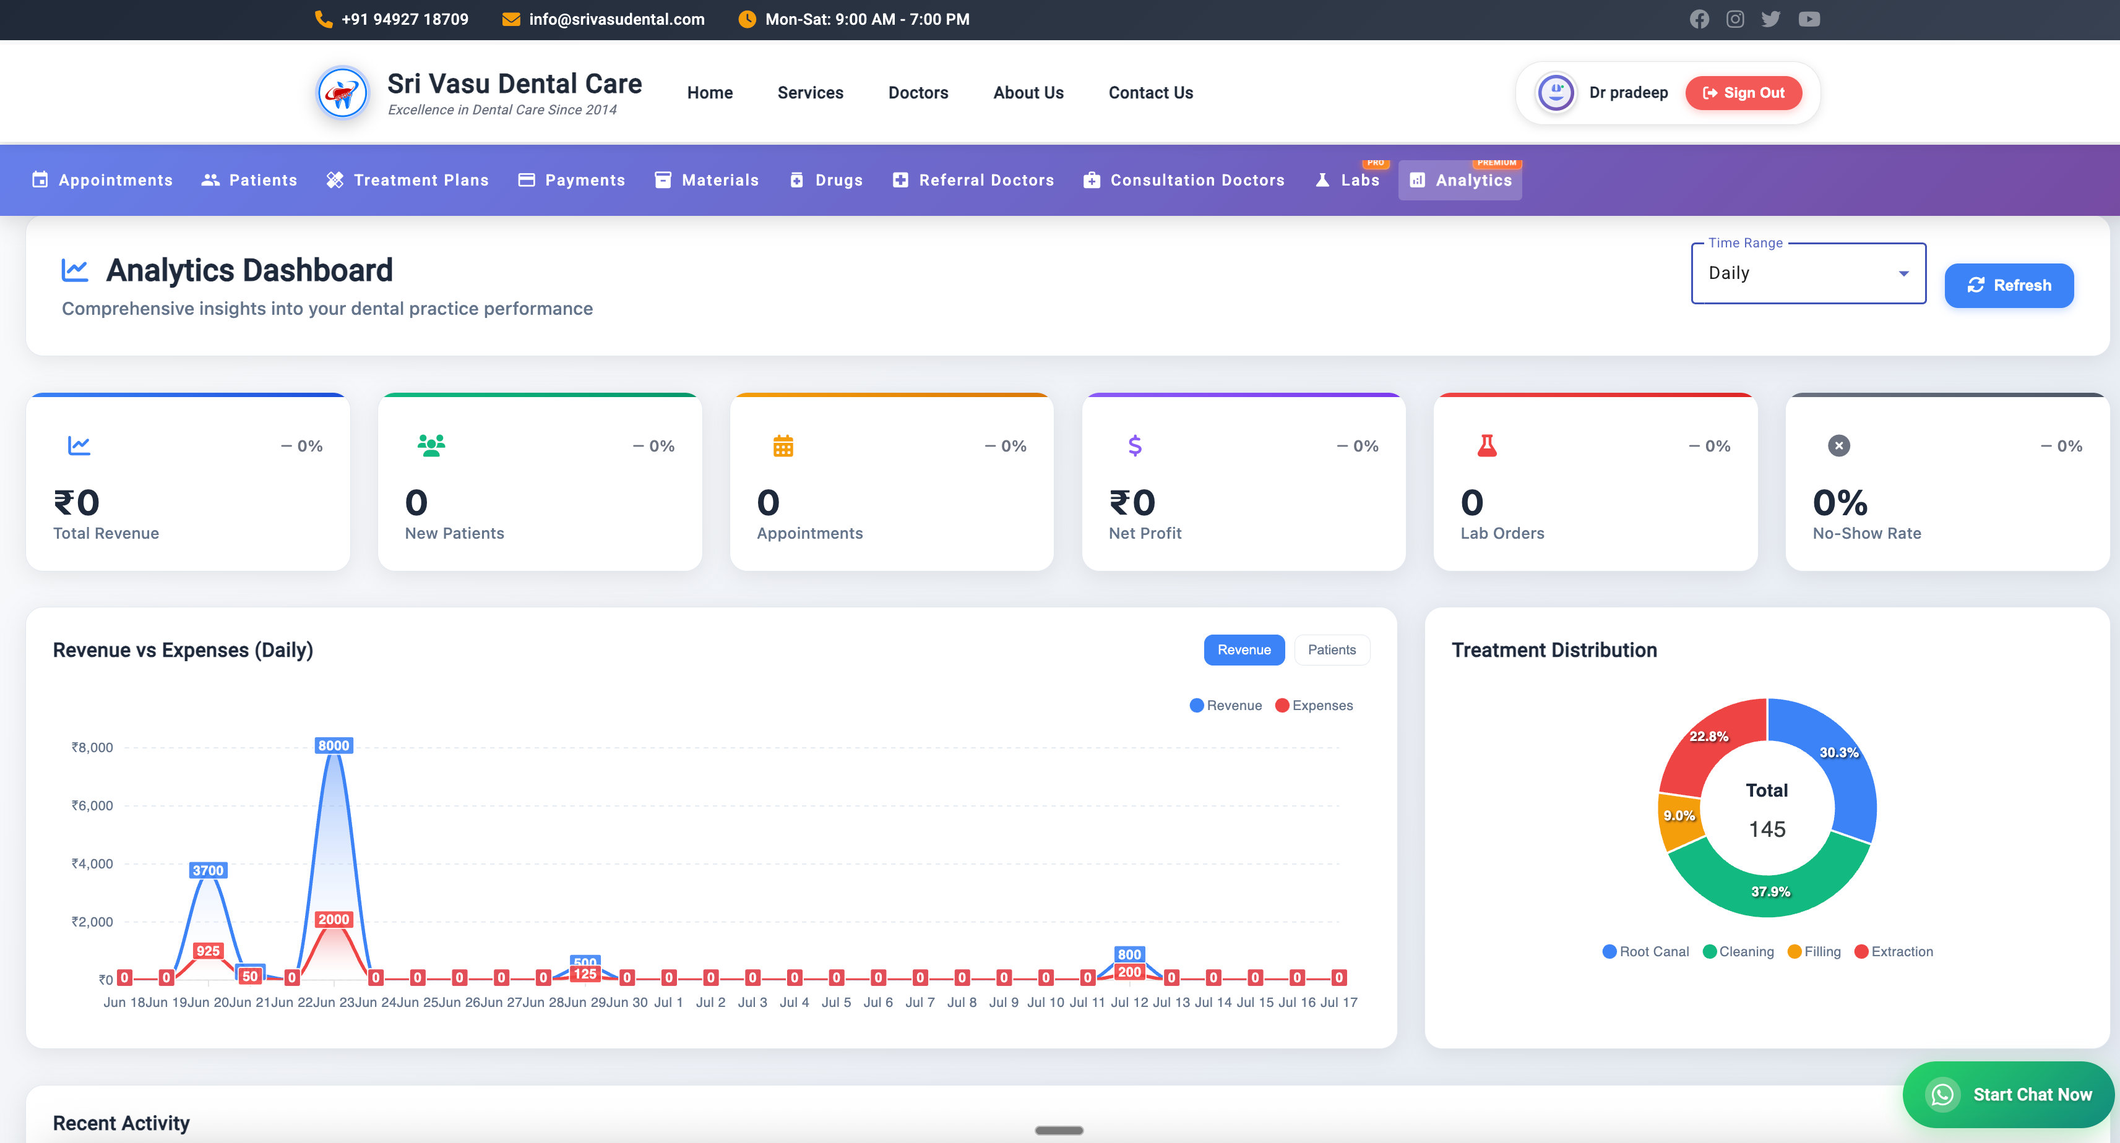Switch chart to Patients view

(1331, 649)
